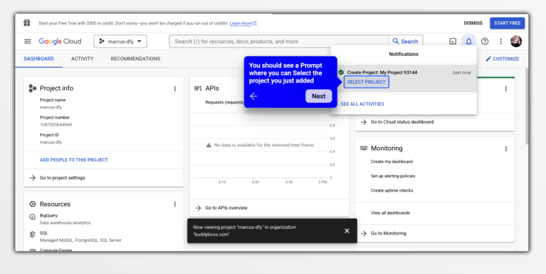Open the help question mark icon
Image resolution: width=546 pixels, height=274 pixels.
tap(485, 42)
